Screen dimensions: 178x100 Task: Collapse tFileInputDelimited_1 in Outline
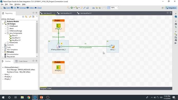click(x=3, y=67)
